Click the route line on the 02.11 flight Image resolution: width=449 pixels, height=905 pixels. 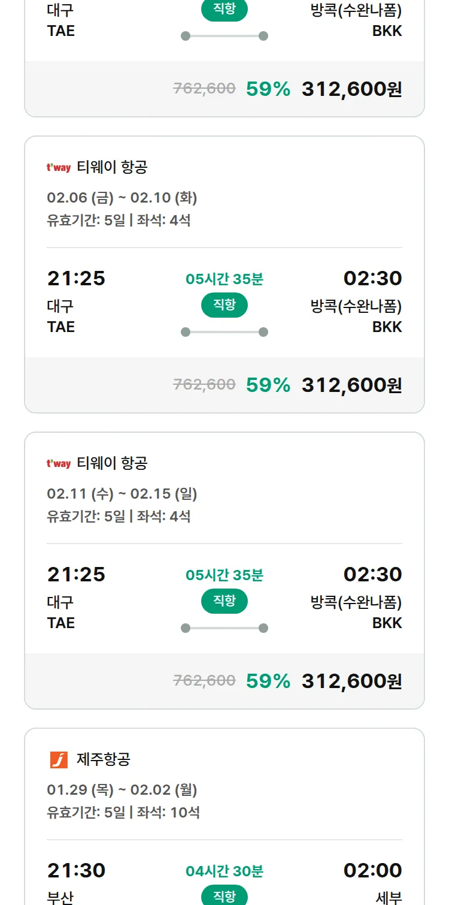click(224, 628)
